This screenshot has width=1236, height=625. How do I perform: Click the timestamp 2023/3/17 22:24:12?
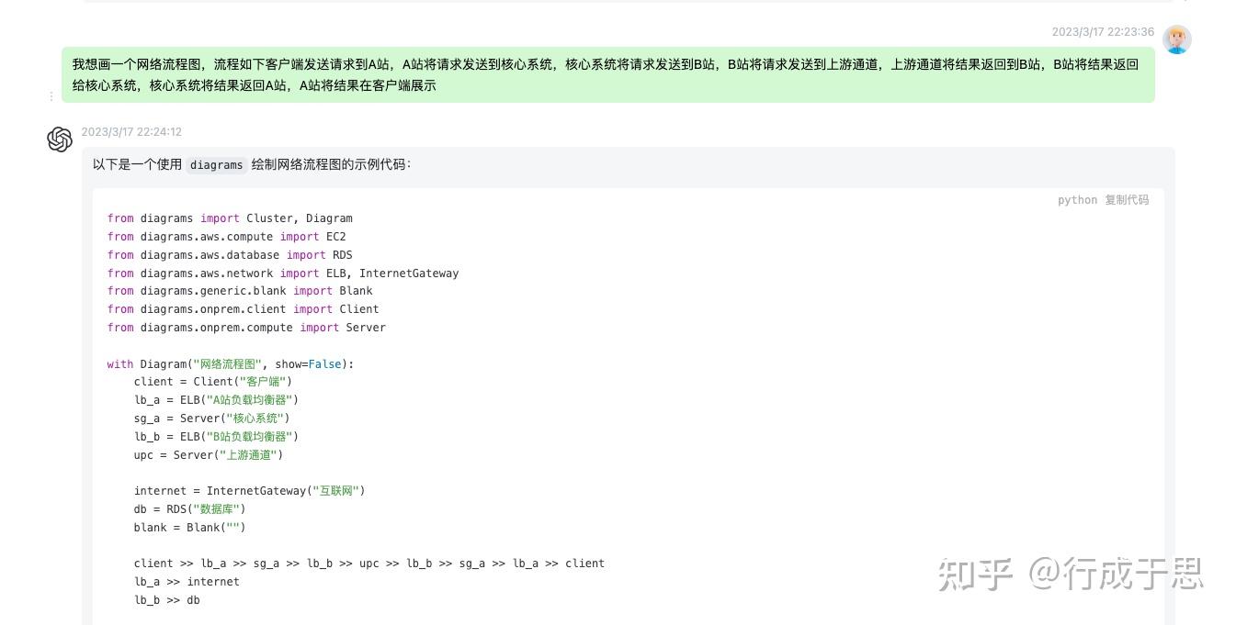click(x=132, y=131)
